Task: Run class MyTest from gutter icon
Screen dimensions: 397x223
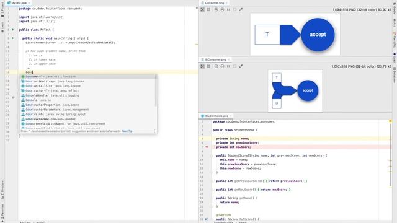Action: [x=12, y=30]
